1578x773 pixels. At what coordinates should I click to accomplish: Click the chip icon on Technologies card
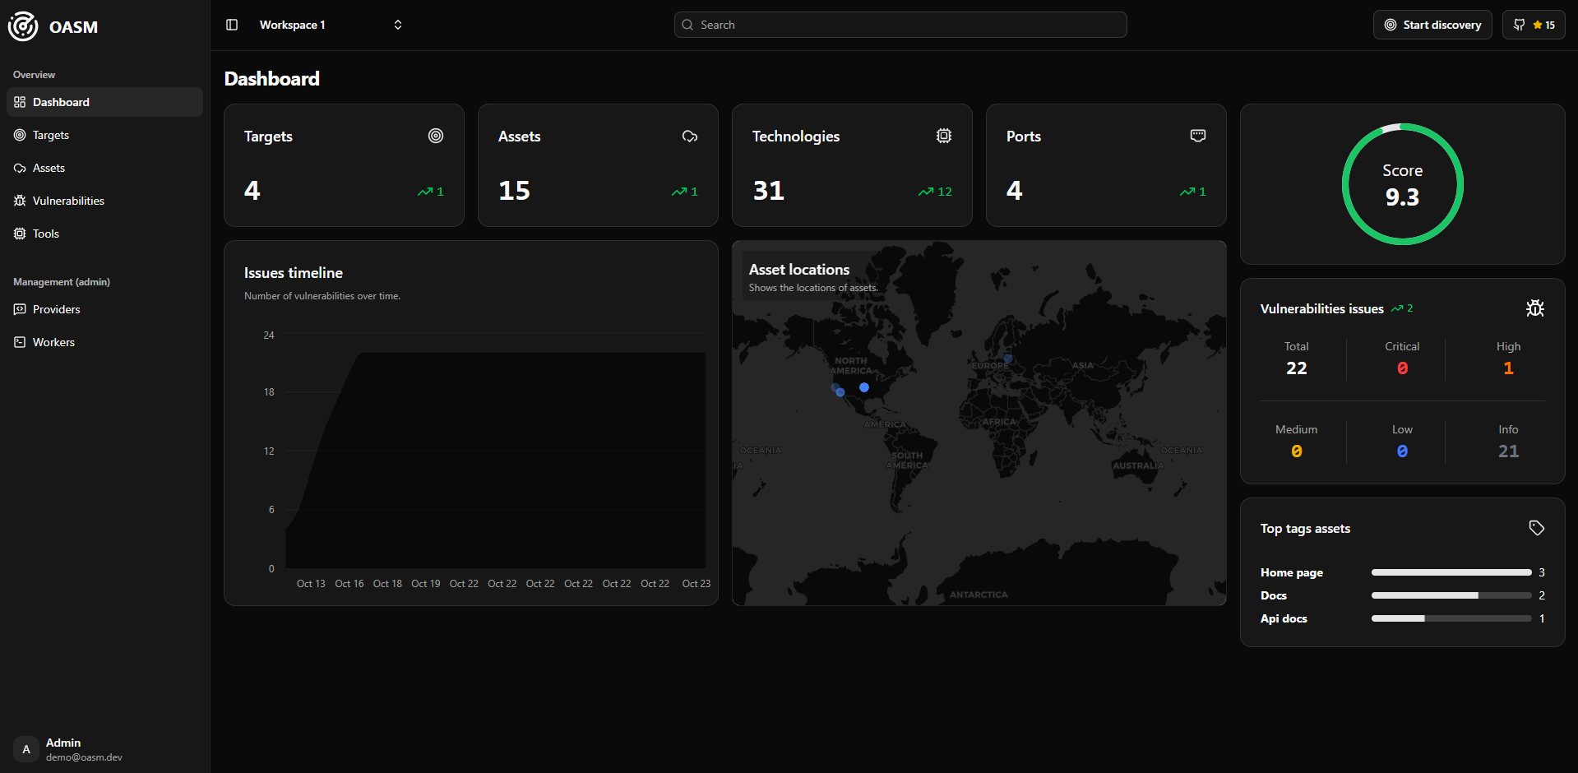coord(944,136)
